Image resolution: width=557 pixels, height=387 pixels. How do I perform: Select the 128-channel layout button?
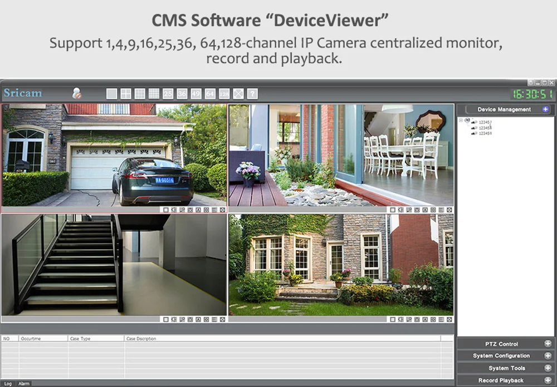point(224,93)
